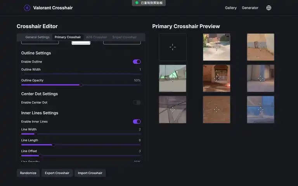
Task: Click the Line Offset value 3
Action: tap(140, 151)
